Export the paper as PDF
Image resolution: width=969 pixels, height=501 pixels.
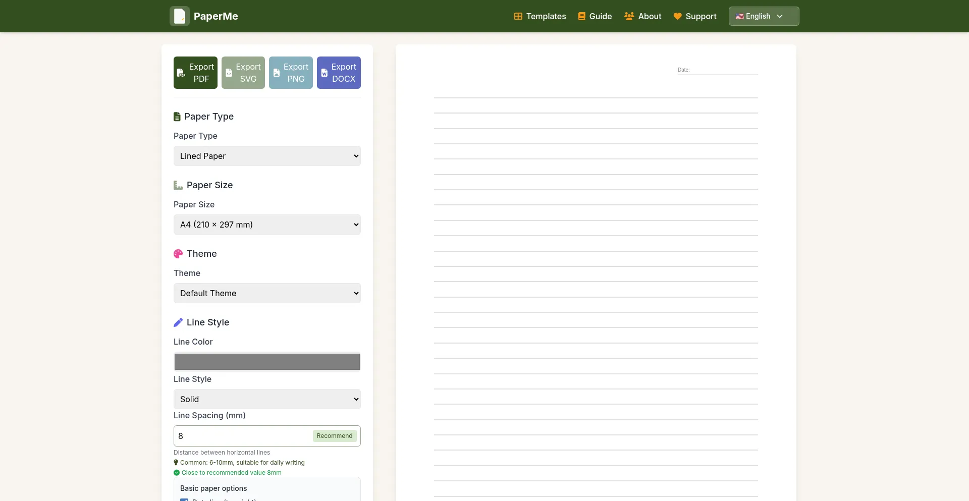pos(195,73)
